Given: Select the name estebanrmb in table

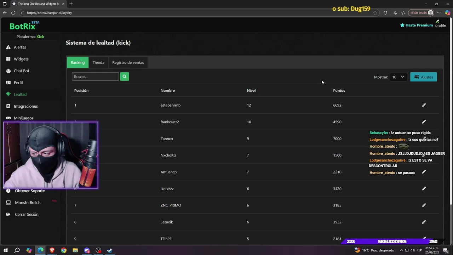Looking at the screenshot, I should (x=171, y=105).
